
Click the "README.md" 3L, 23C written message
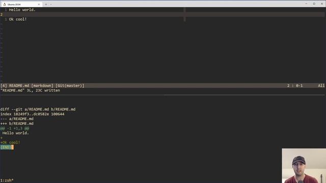(x=30, y=90)
